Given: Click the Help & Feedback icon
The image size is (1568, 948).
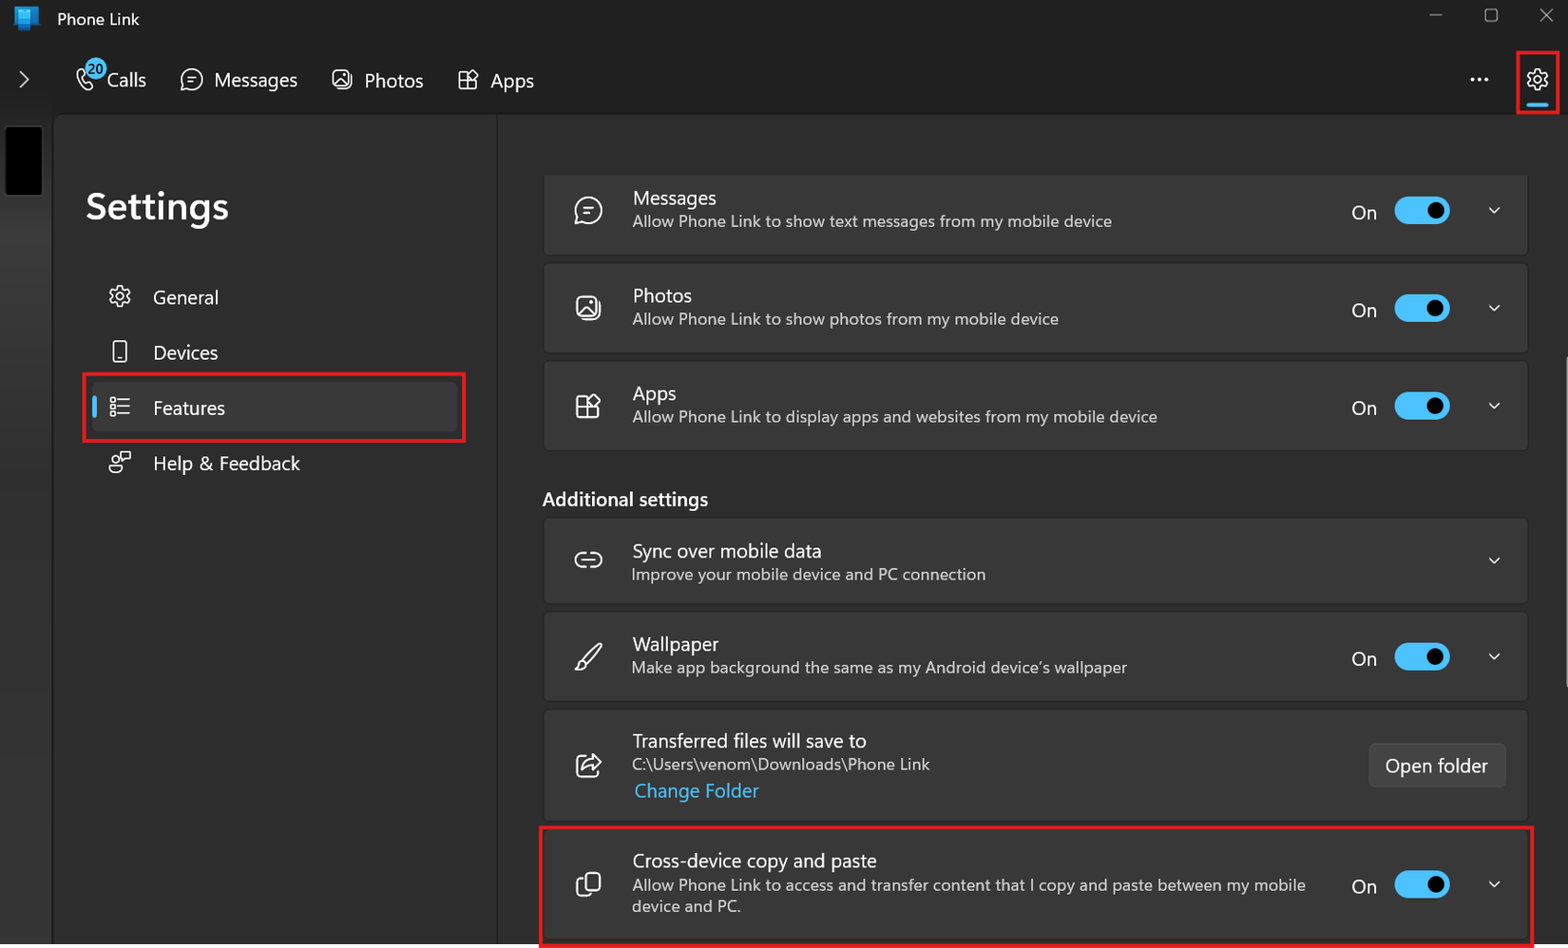Looking at the screenshot, I should 120,463.
